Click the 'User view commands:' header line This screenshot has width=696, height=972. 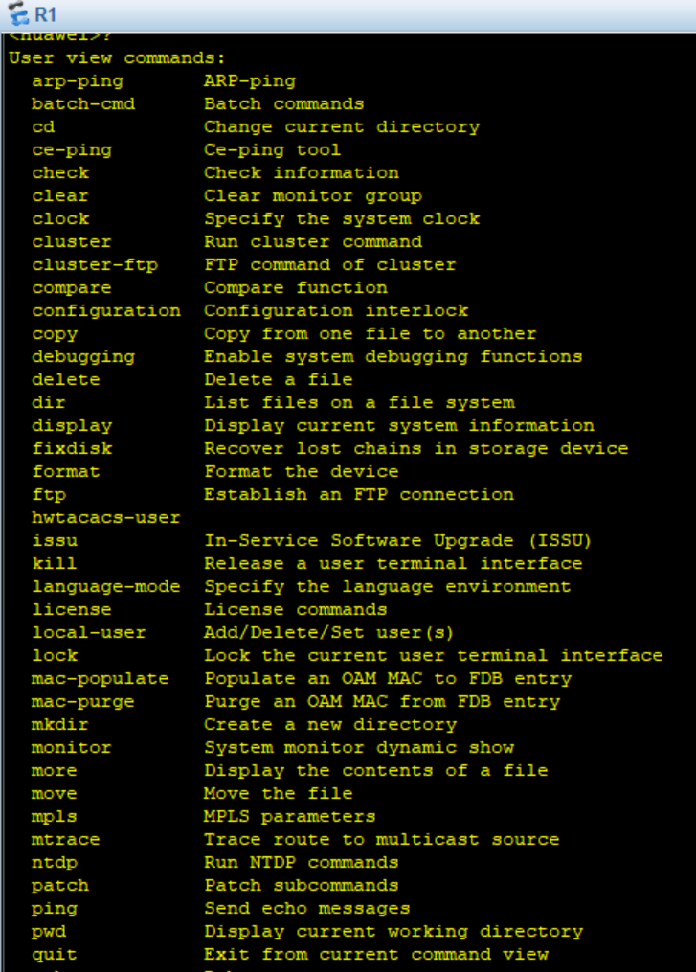coord(117,58)
